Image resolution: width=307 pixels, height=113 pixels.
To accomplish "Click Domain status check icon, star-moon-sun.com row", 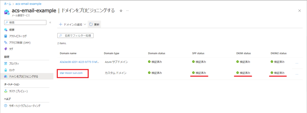I will (x=149, y=73).
